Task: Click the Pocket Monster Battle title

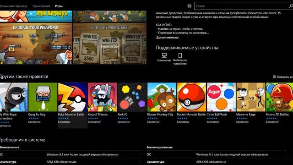Action: 191,115
